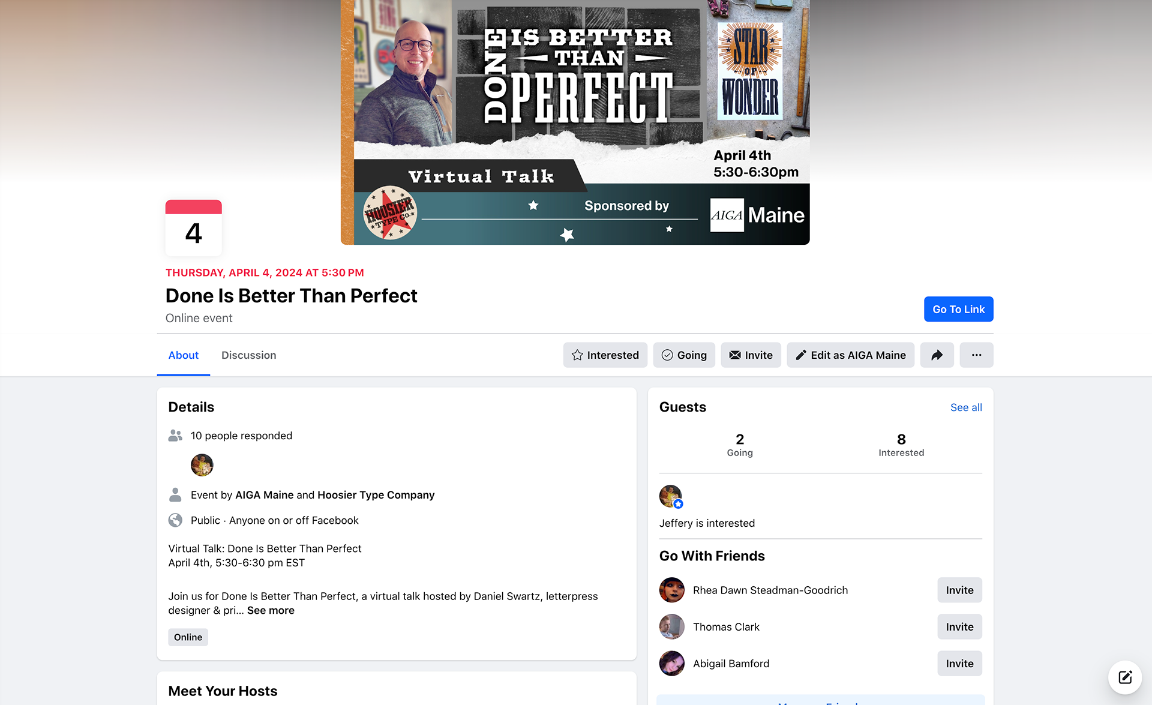Click the share arrow icon button
Viewport: 1152px width, 705px height.
pyautogui.click(x=937, y=355)
